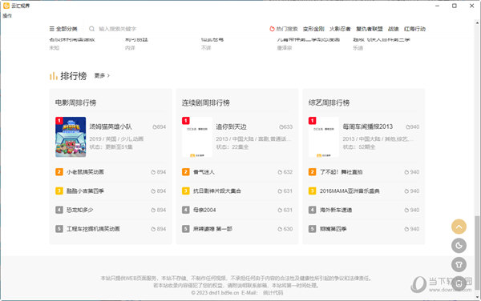The image size is (481, 301).
Task: Open 工程车挖掘机搞笑动画 entry
Action: click(x=93, y=229)
